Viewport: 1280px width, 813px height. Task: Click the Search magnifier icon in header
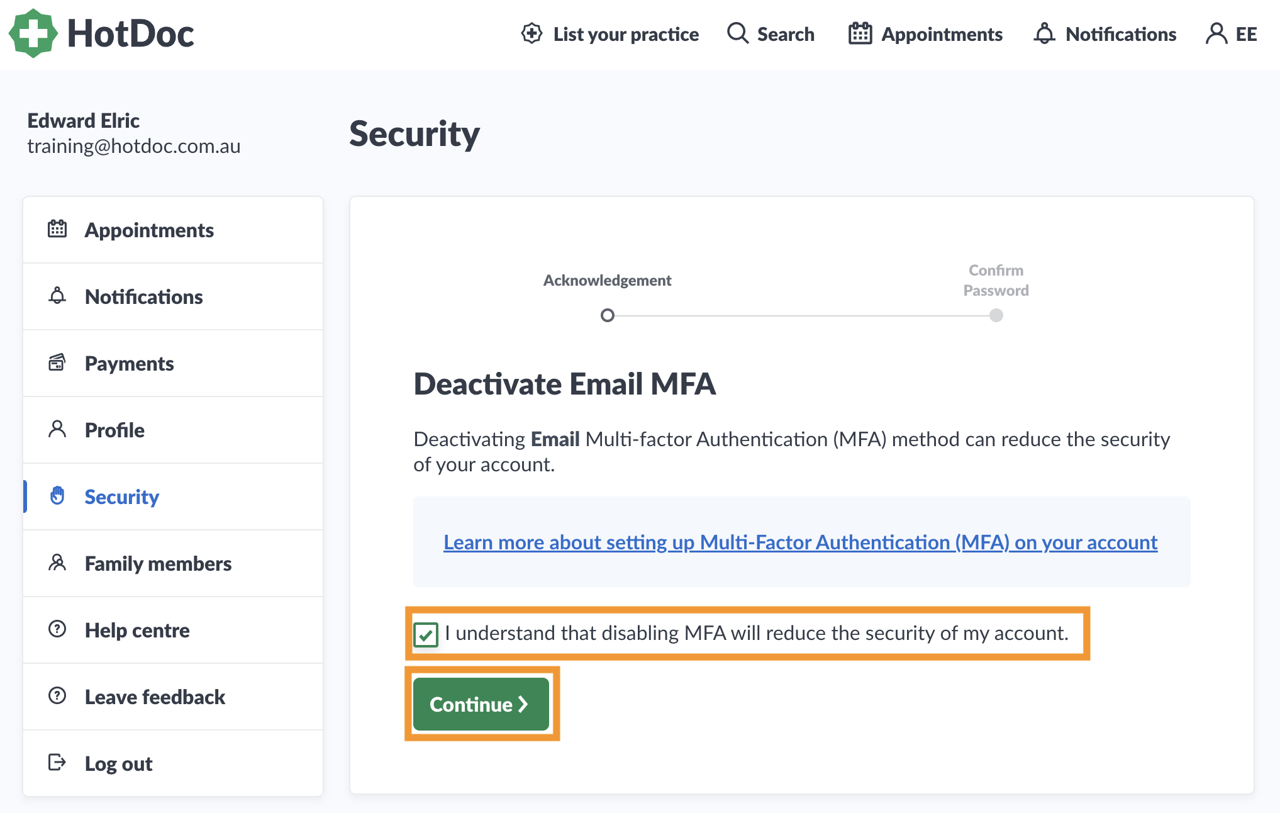[738, 33]
